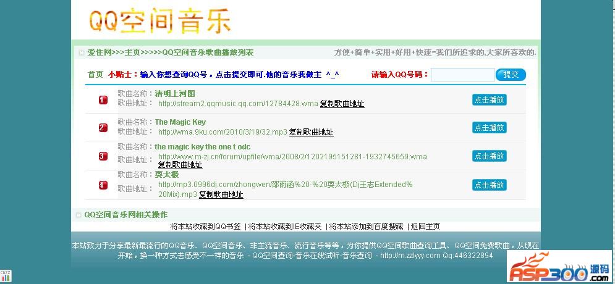Click the QQ空间音乐 logo
615x284 pixels.
159,21
